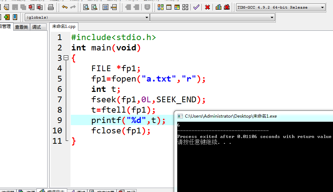Click the fopen("a.txt","r") line
The height and width of the screenshot is (192, 333).
pyautogui.click(x=148, y=79)
